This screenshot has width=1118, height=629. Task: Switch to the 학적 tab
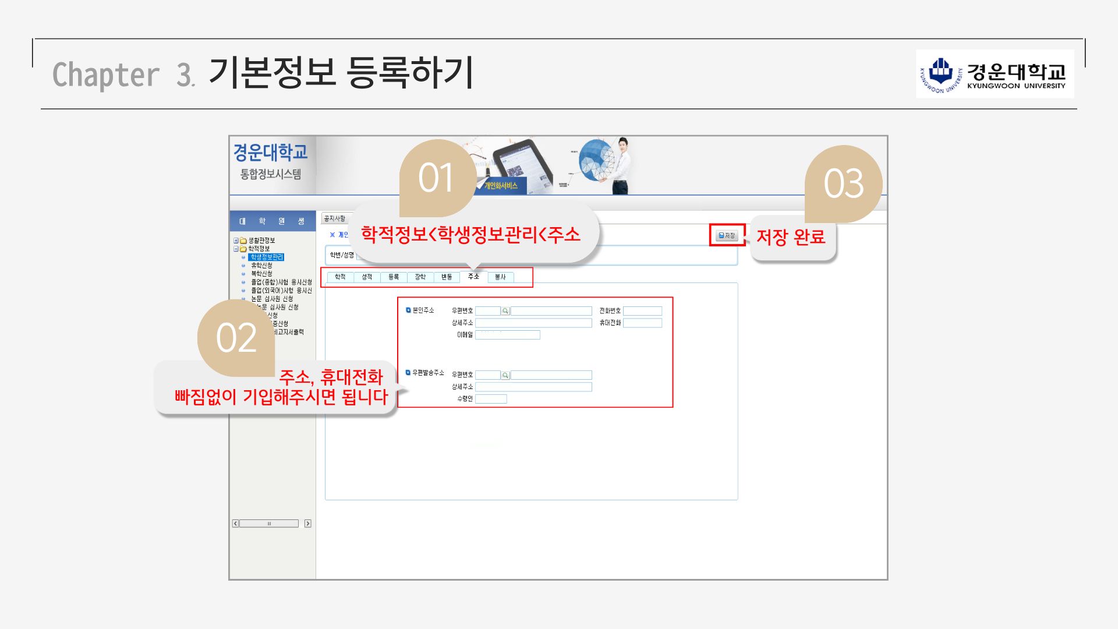coord(340,277)
